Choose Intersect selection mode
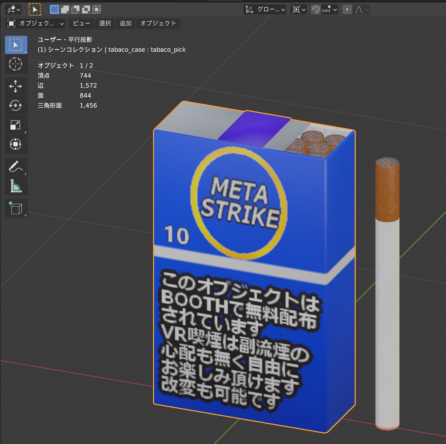The width and height of the screenshot is (446, 444). pos(96,10)
